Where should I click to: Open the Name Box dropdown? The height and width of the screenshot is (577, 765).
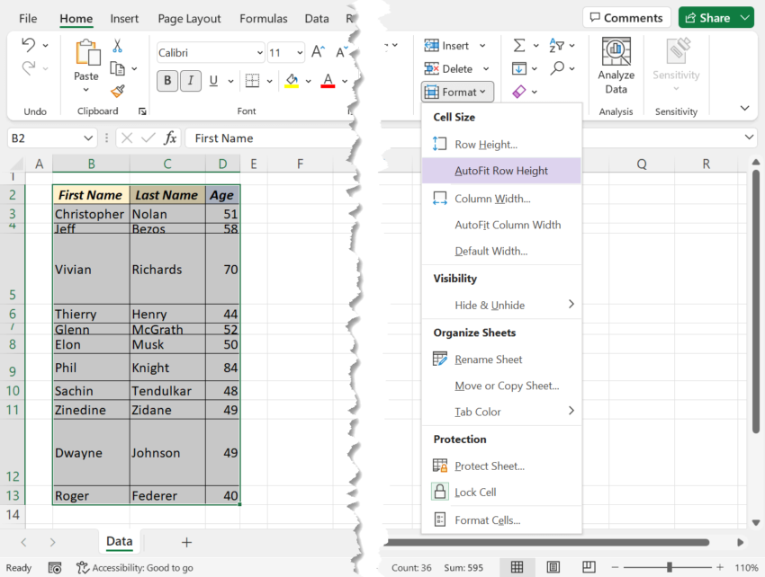point(87,137)
